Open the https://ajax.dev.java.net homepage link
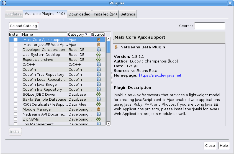This screenshot has width=234, height=154. click(x=160, y=75)
